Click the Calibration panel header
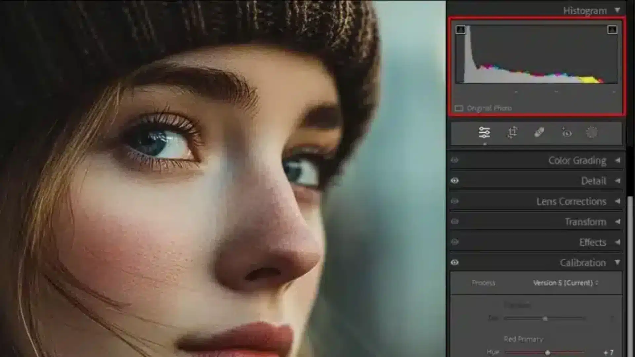The width and height of the screenshot is (635, 357). coord(536,262)
